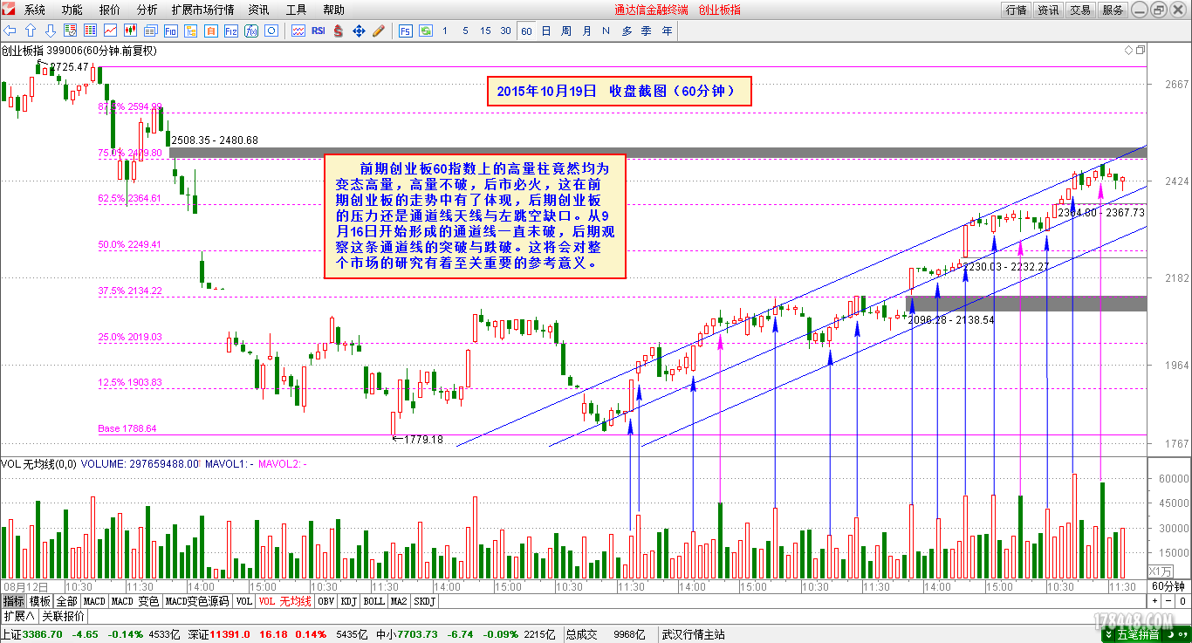Open the f(x) formula manager icon
The height and width of the screenshot is (643, 1192).
click(x=250, y=31)
